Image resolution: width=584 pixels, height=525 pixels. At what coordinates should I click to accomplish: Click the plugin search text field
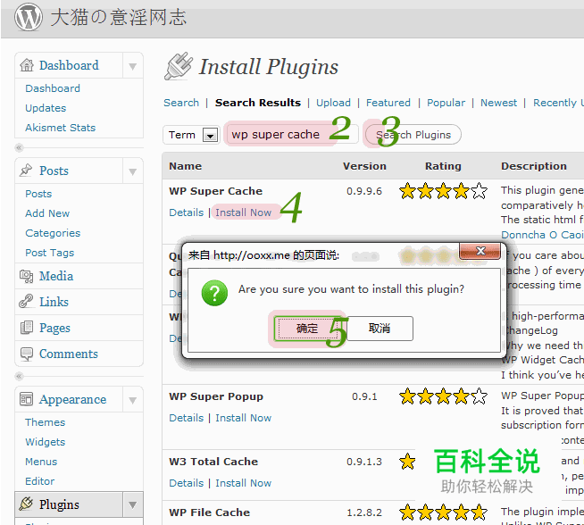coord(291,135)
